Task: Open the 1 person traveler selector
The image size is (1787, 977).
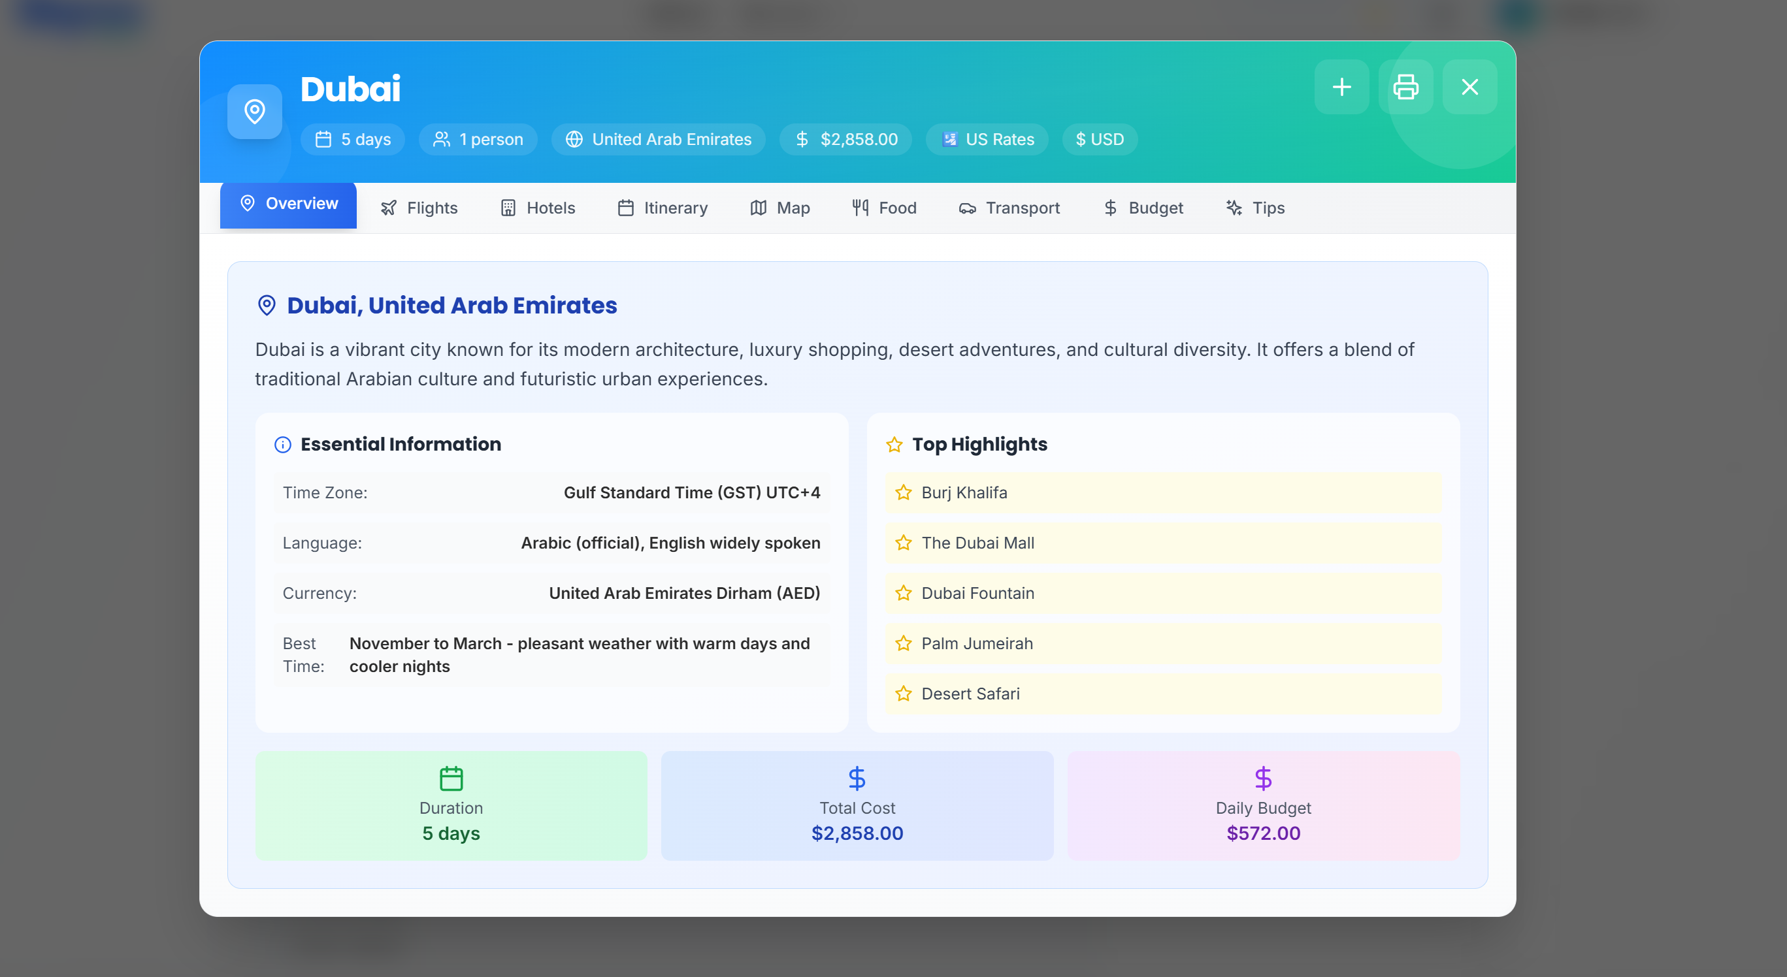Action: pyautogui.click(x=477, y=138)
